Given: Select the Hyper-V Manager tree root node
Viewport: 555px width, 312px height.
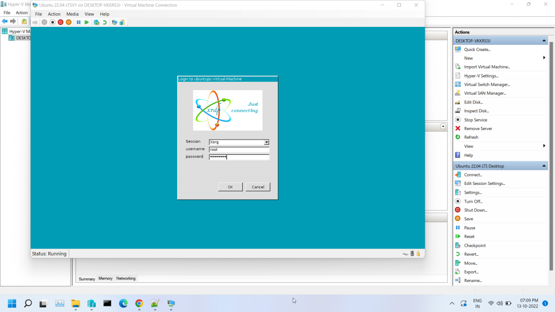Looking at the screenshot, I should tap(16, 31).
